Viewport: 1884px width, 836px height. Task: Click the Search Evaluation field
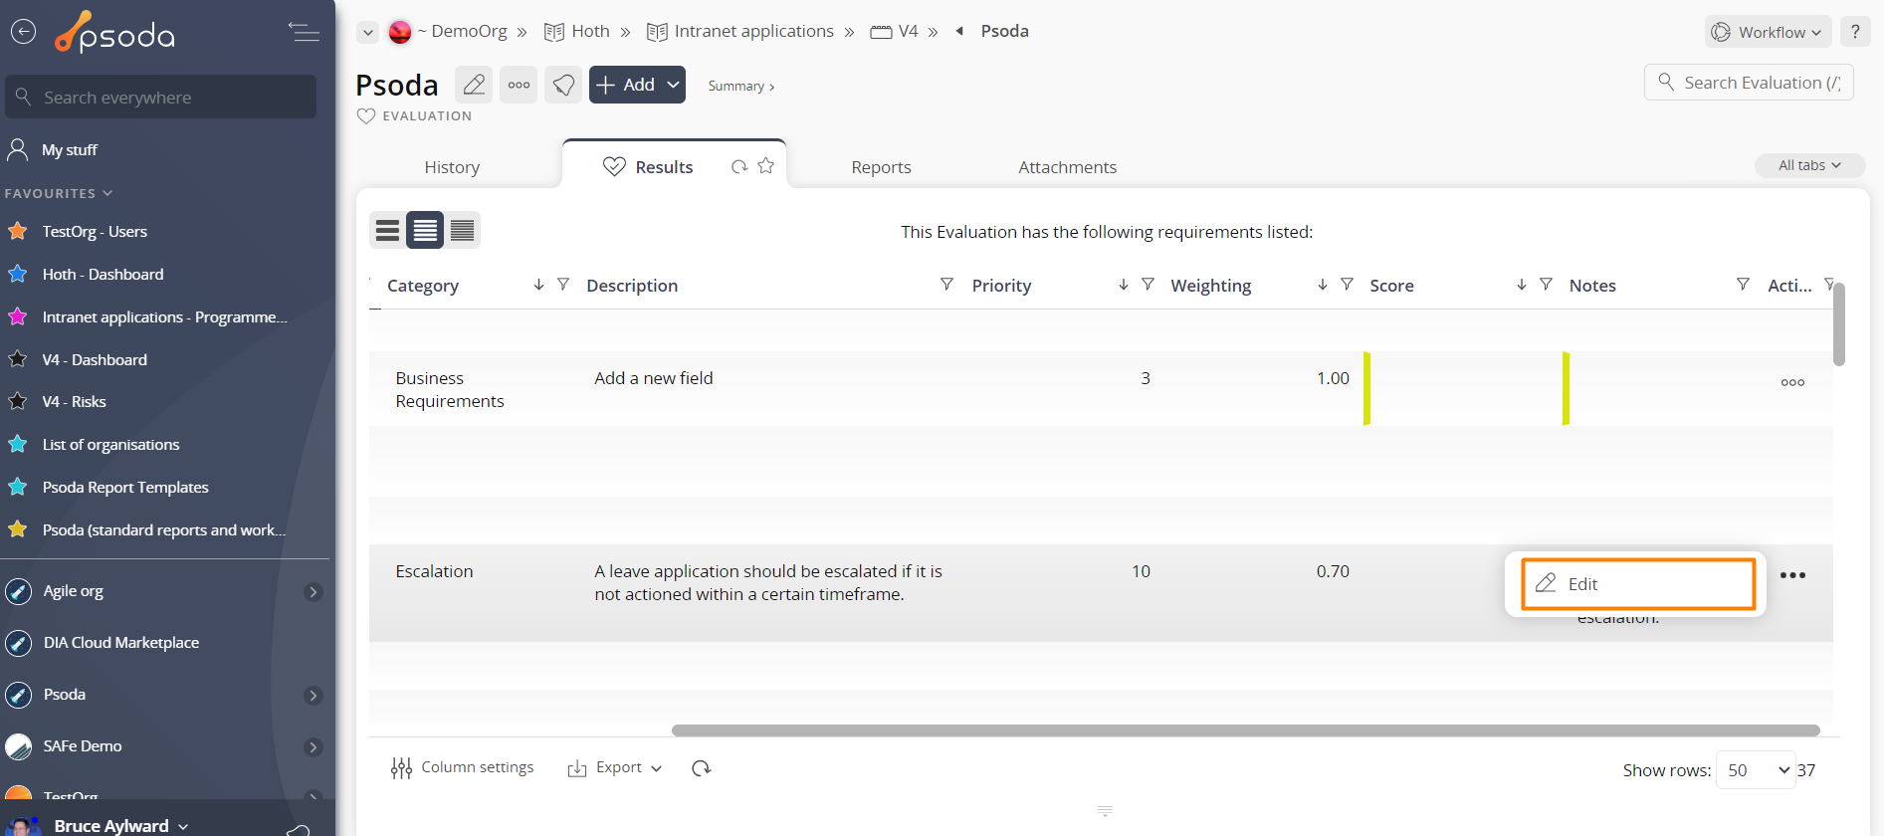[1749, 83]
